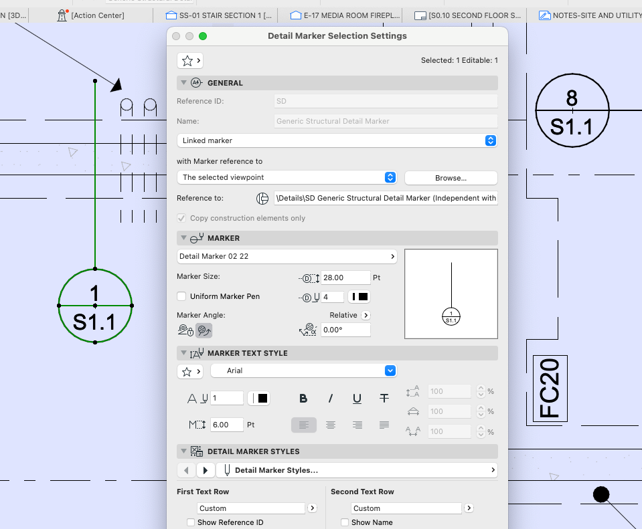Switch to SS-01 STAIR SECTION tab

click(x=220, y=15)
